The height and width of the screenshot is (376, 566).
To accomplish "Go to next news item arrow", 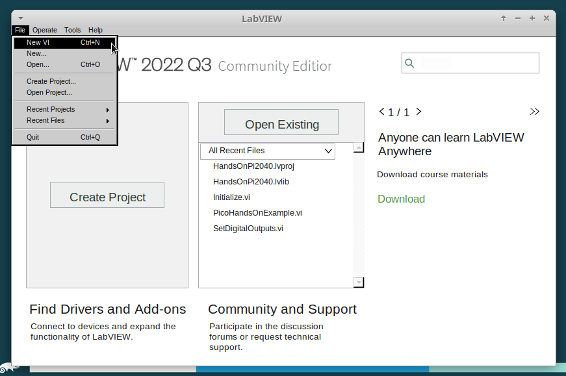I will click(418, 112).
